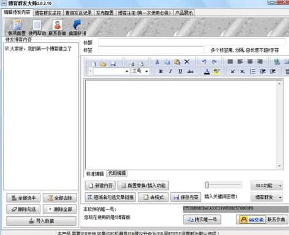
Task: Switch to the 代码编辑 code editing tab
Action: (x=117, y=173)
